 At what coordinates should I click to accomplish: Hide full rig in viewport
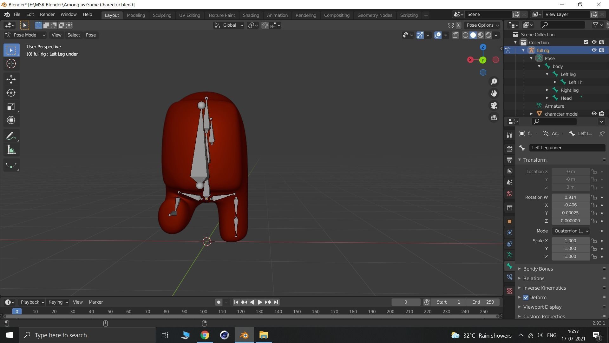point(594,50)
